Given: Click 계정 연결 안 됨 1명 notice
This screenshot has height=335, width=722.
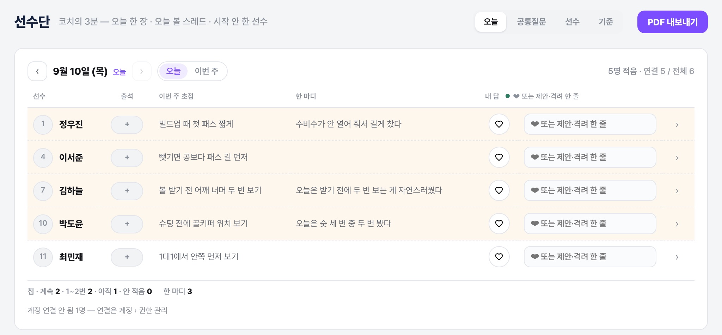Looking at the screenshot, I should click(97, 310).
